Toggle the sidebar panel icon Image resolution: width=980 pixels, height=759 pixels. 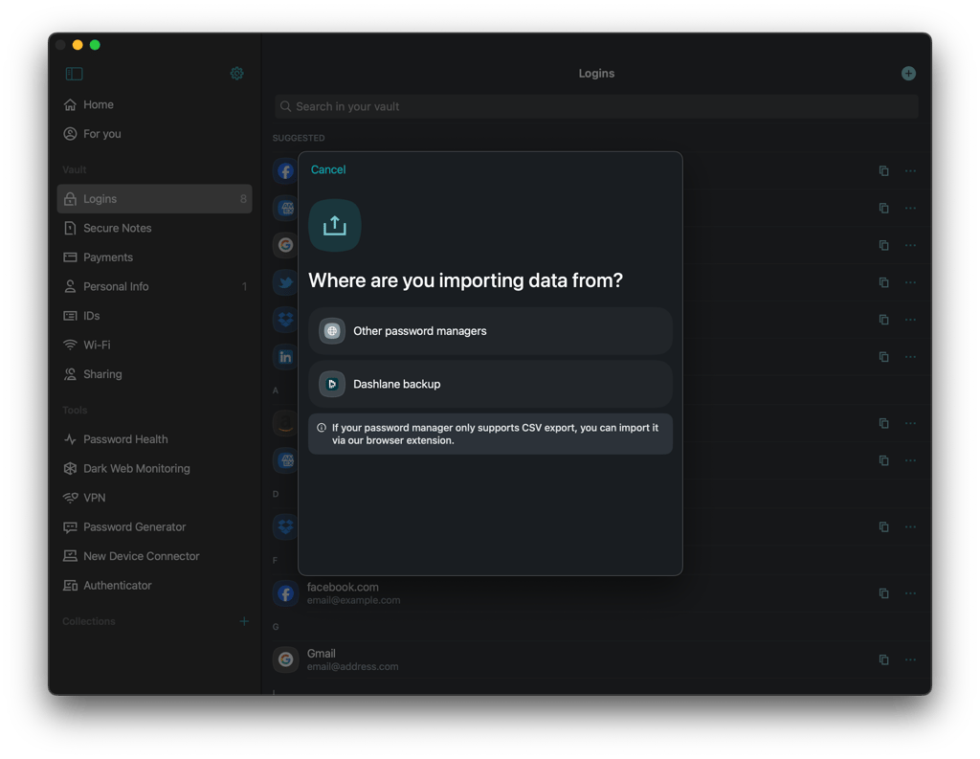coord(74,74)
